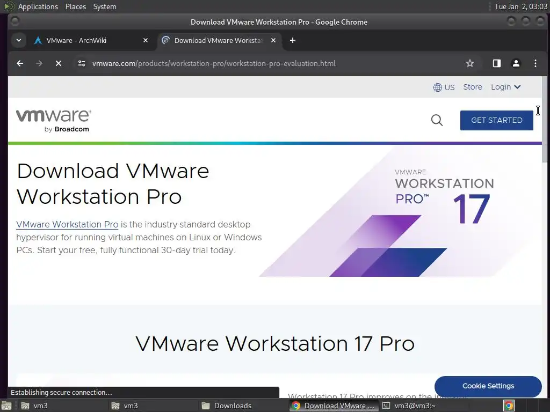Expand the Login dropdown

coord(505,87)
